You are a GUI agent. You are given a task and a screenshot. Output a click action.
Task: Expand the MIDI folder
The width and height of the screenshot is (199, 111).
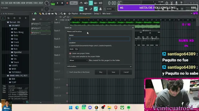tap(12, 69)
